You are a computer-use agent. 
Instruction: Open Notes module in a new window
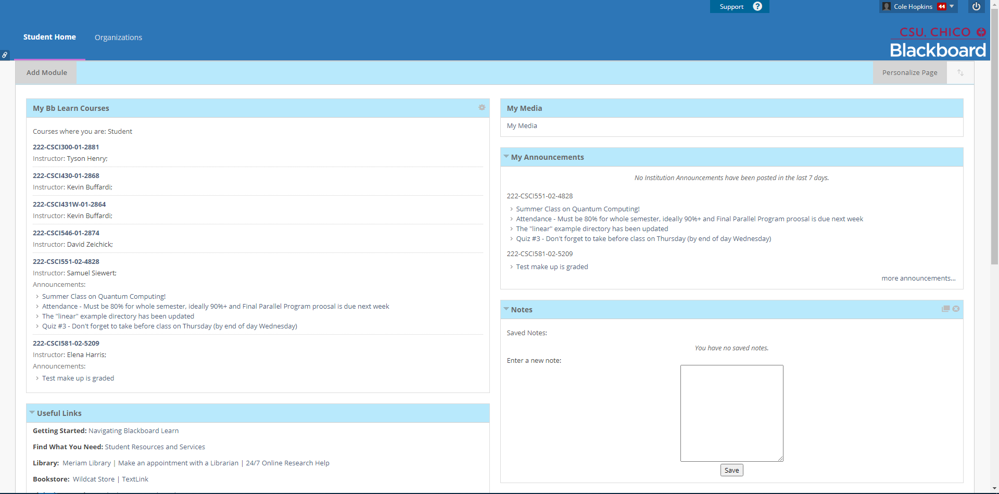click(945, 308)
